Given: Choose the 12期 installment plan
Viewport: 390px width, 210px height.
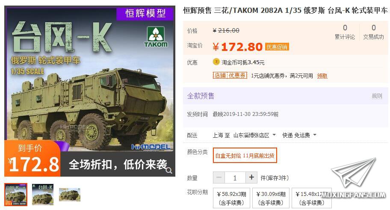Looking at the screenshot, I should [312, 198].
